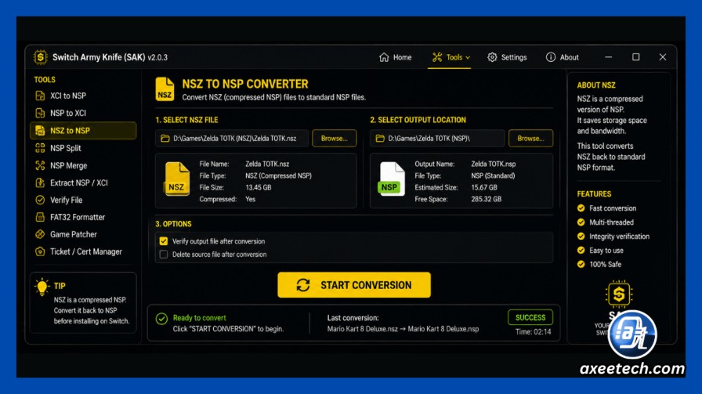Click the NSP Split grid icon

click(x=40, y=148)
